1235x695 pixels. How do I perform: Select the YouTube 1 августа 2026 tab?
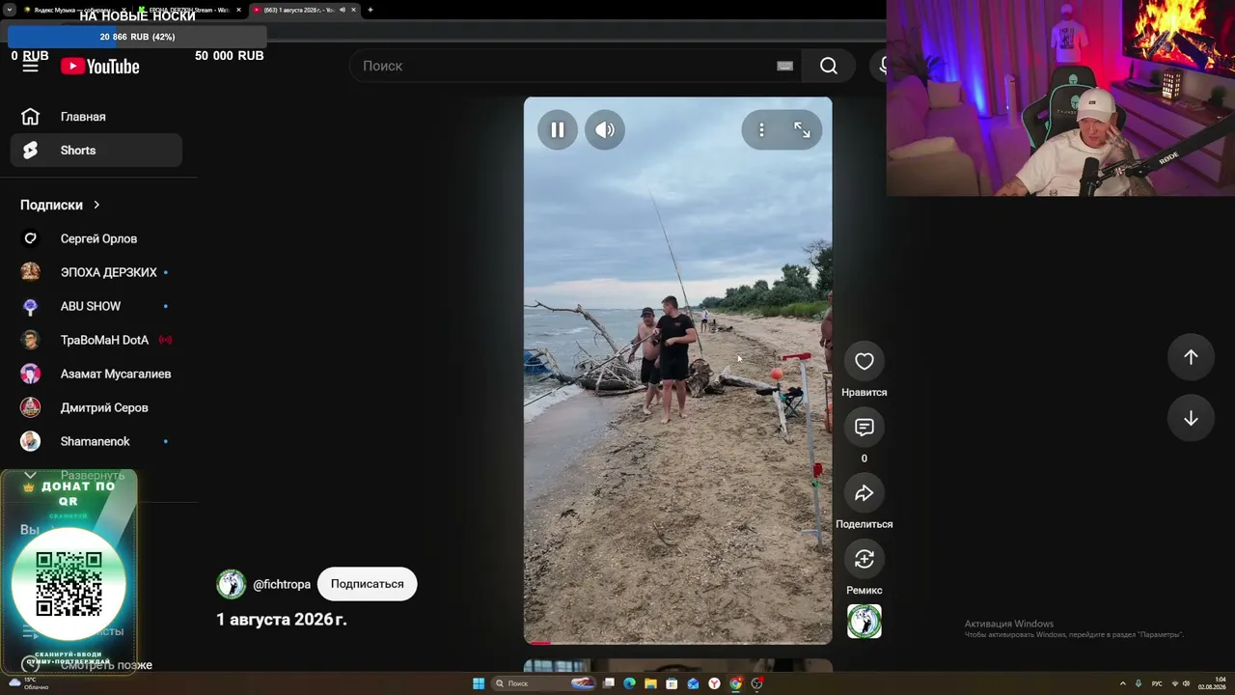(303, 10)
